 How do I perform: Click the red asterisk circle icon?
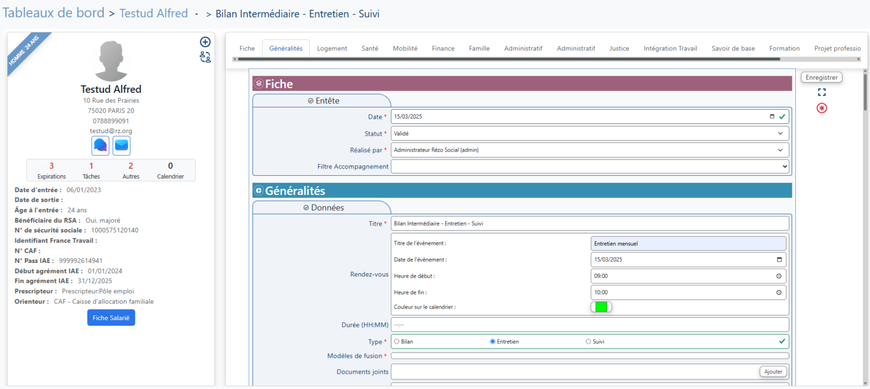(821, 108)
